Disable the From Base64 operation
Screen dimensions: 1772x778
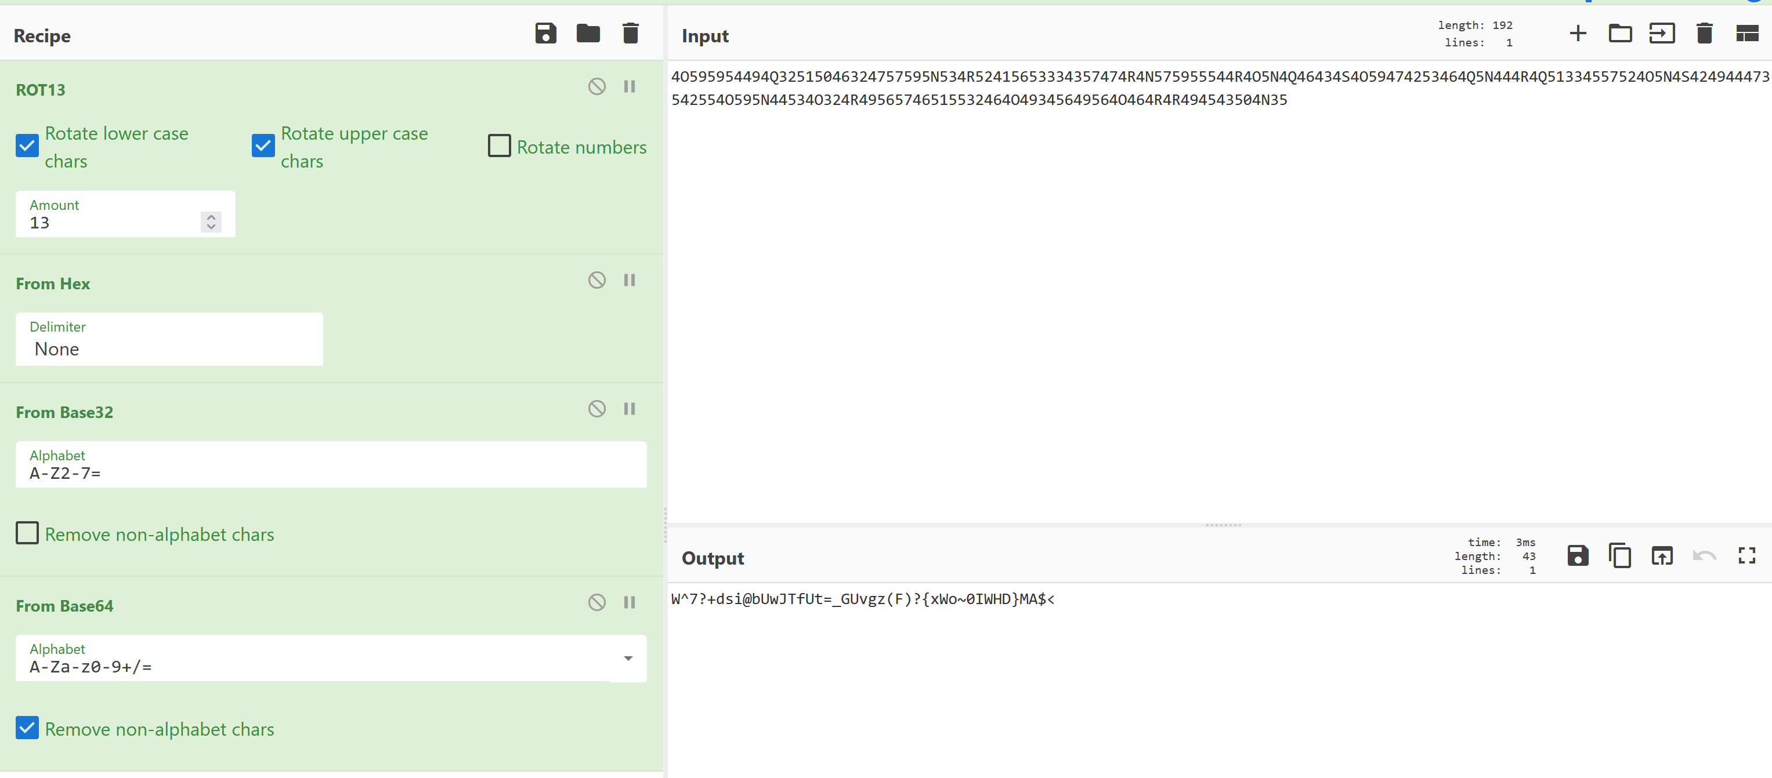(x=596, y=603)
